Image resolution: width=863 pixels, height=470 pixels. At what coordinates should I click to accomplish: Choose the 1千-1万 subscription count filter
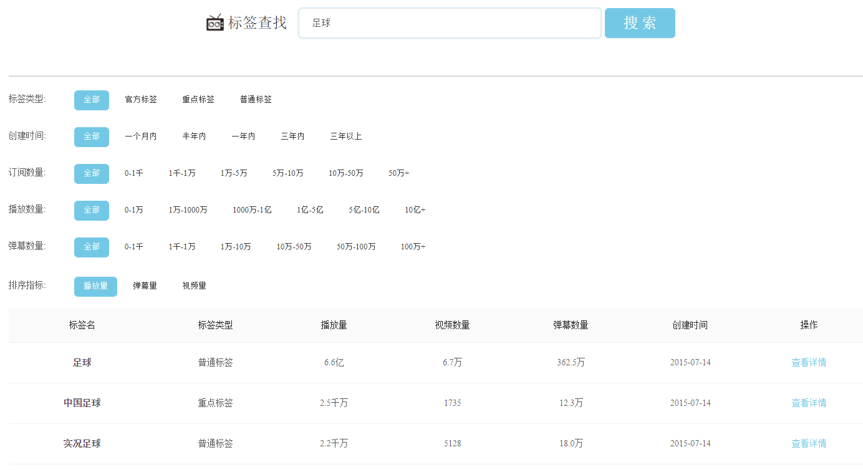(x=182, y=173)
